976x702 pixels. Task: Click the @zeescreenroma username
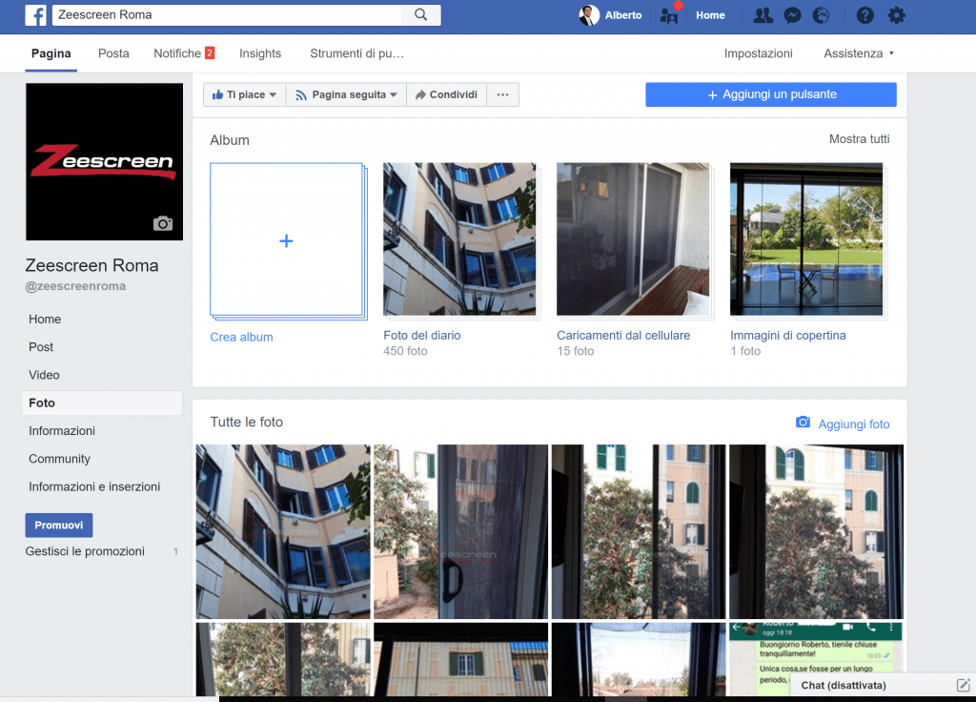(x=75, y=286)
